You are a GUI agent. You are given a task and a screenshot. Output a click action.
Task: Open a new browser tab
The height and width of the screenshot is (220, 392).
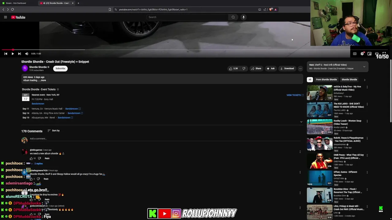coord(78,3)
